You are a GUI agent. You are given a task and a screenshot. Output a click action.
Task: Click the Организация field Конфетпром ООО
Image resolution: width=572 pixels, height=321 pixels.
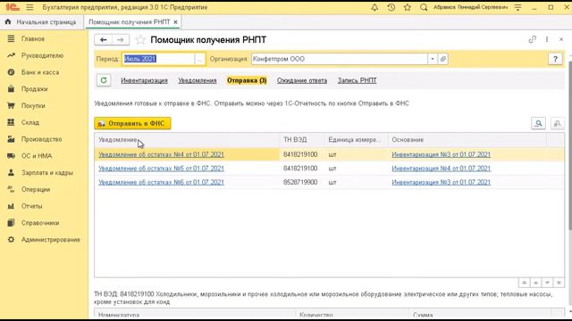click(x=340, y=59)
